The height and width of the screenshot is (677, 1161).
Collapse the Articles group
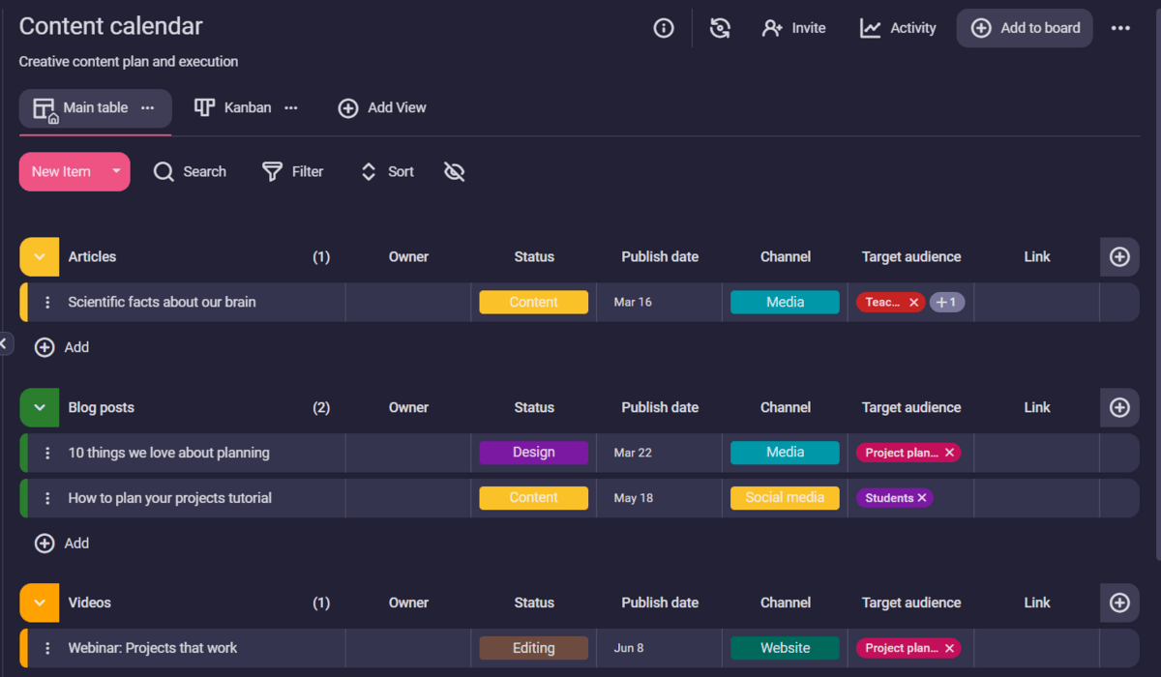coord(40,257)
